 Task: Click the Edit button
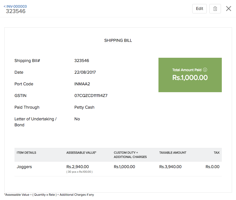tap(199, 9)
